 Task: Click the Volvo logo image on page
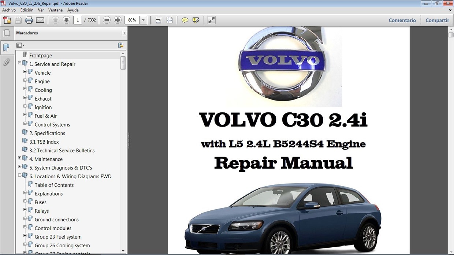click(x=284, y=67)
